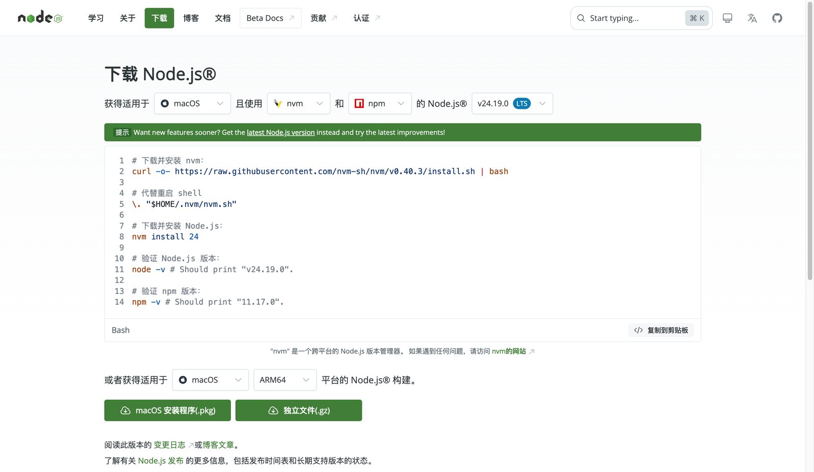Open the 文档 nav item

(x=222, y=18)
